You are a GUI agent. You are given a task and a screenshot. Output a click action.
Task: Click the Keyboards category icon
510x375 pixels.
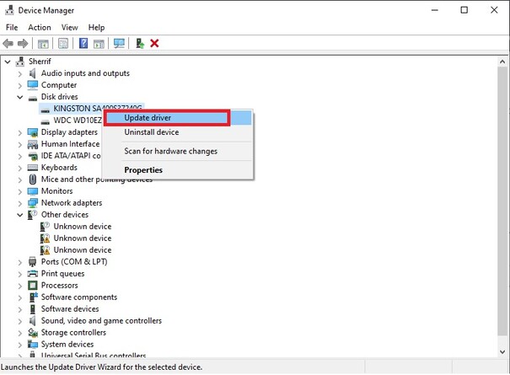[x=33, y=168]
